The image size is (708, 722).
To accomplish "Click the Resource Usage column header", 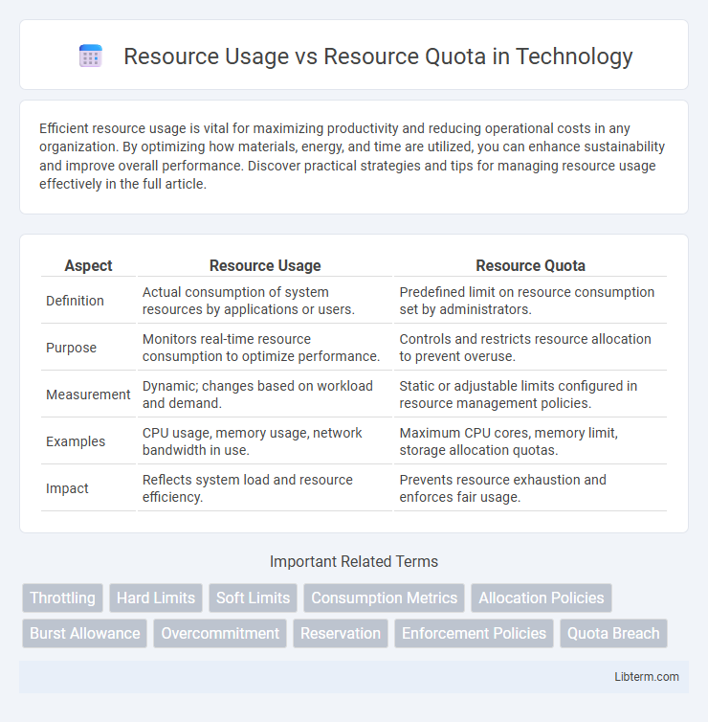I will [265, 265].
